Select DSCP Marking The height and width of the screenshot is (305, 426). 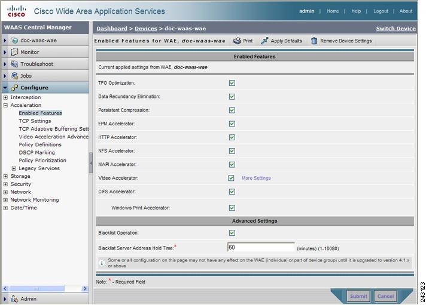tap(36, 152)
